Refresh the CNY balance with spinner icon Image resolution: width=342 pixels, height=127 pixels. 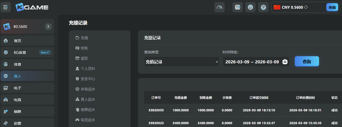(306, 7)
